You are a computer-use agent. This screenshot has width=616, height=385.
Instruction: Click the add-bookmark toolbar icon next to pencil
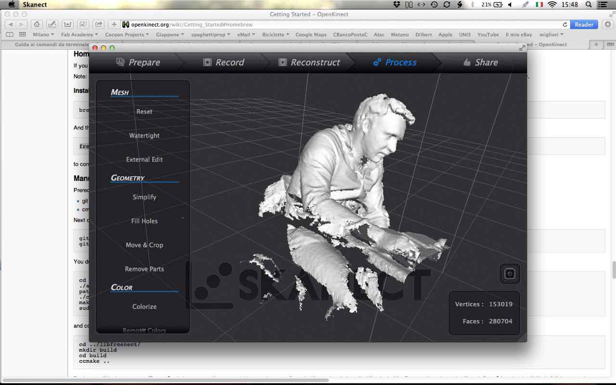[68, 24]
